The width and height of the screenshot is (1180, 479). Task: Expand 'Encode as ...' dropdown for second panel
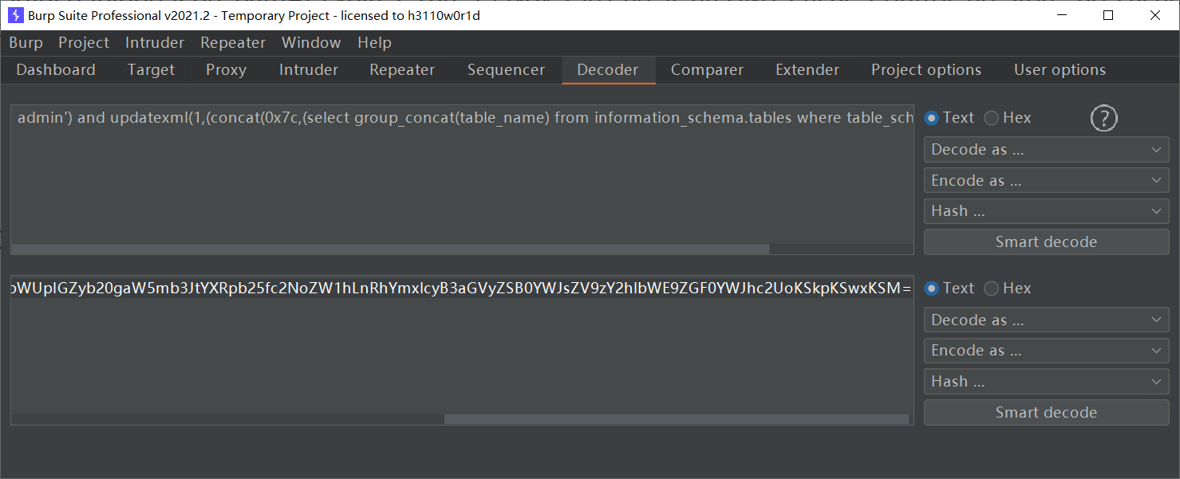tap(1046, 351)
